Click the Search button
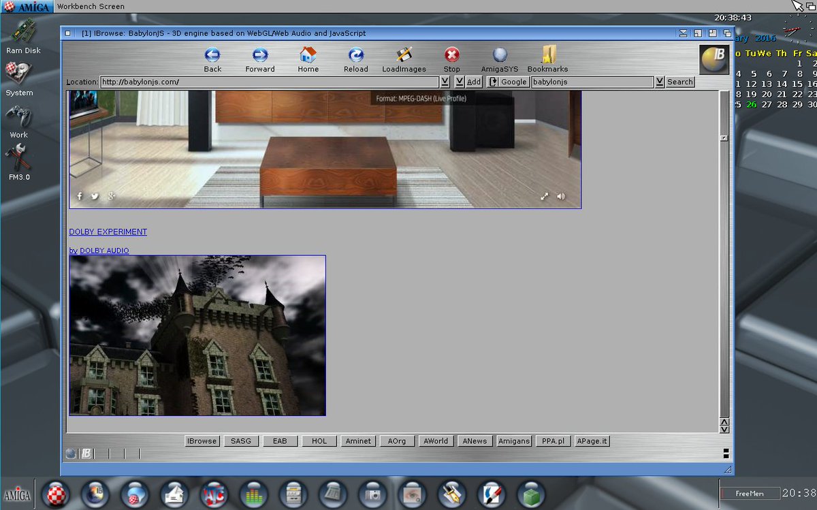817x510 pixels. 679,82
